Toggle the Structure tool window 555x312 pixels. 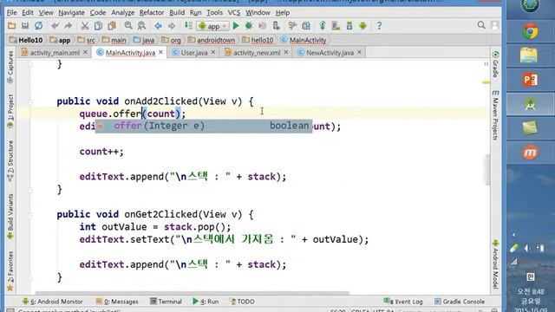tap(10, 161)
